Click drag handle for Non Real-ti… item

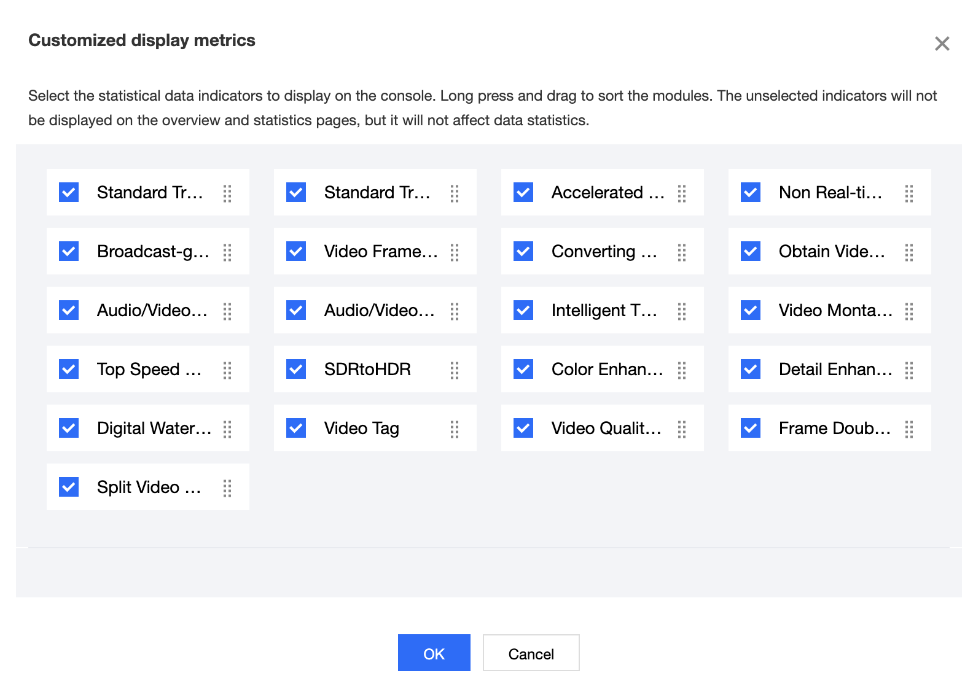909,193
